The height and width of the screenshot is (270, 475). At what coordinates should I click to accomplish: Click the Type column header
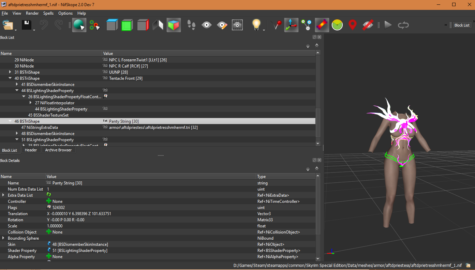(x=286, y=177)
